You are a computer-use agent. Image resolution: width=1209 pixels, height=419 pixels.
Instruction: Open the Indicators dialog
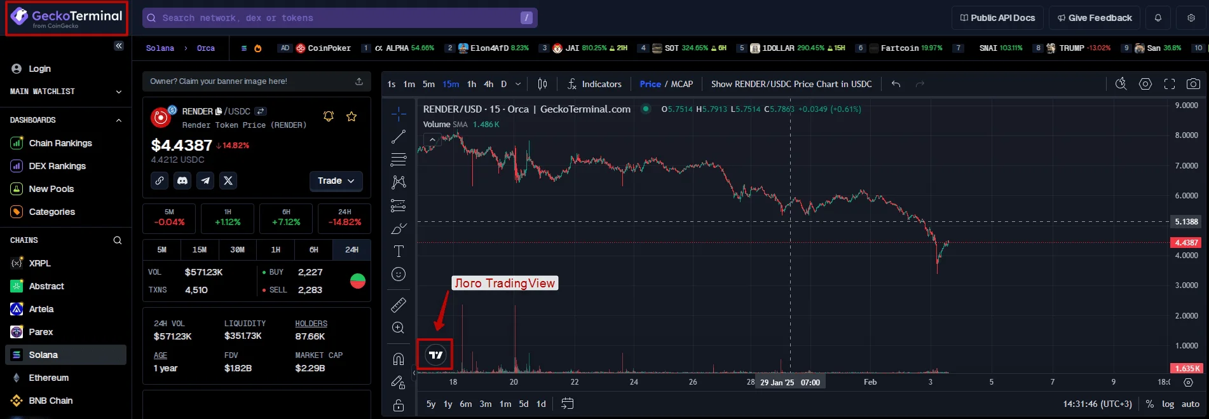pos(594,84)
